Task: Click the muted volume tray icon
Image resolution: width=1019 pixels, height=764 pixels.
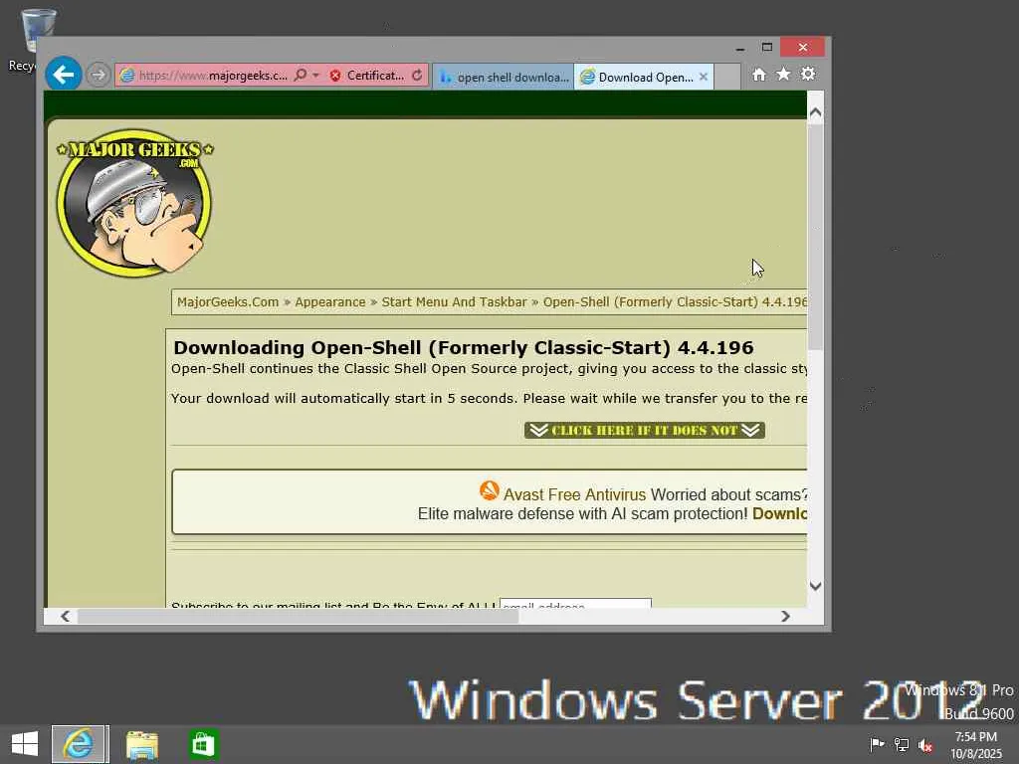Action: tap(925, 745)
